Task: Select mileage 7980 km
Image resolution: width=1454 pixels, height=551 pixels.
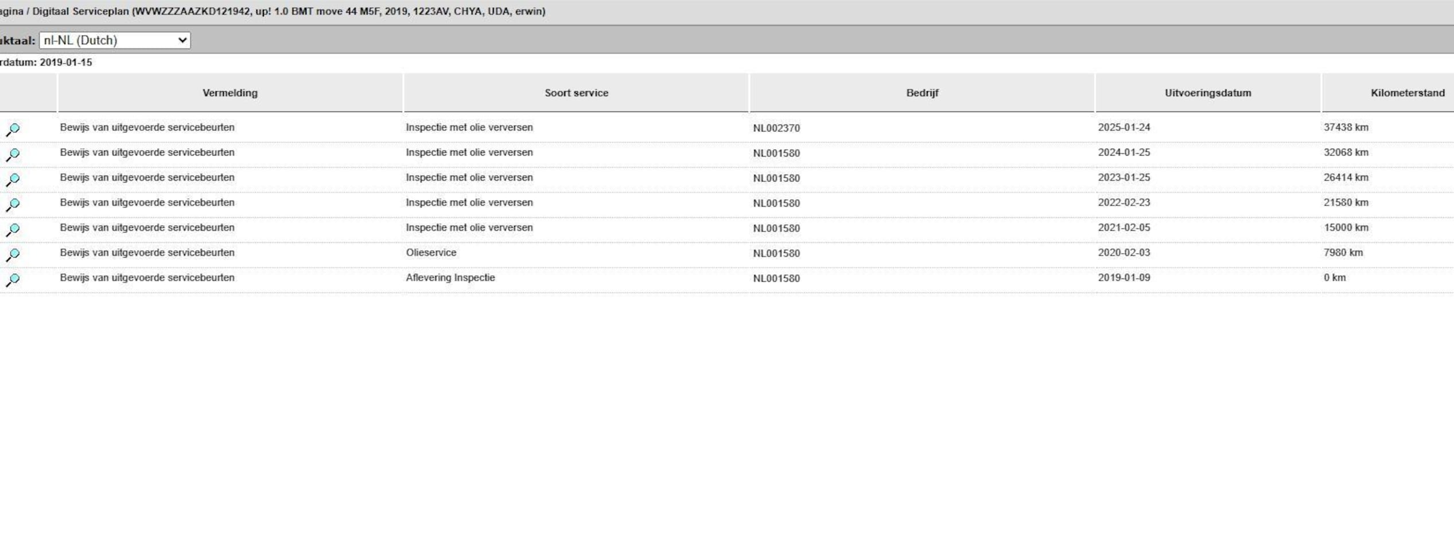Action: point(1343,253)
